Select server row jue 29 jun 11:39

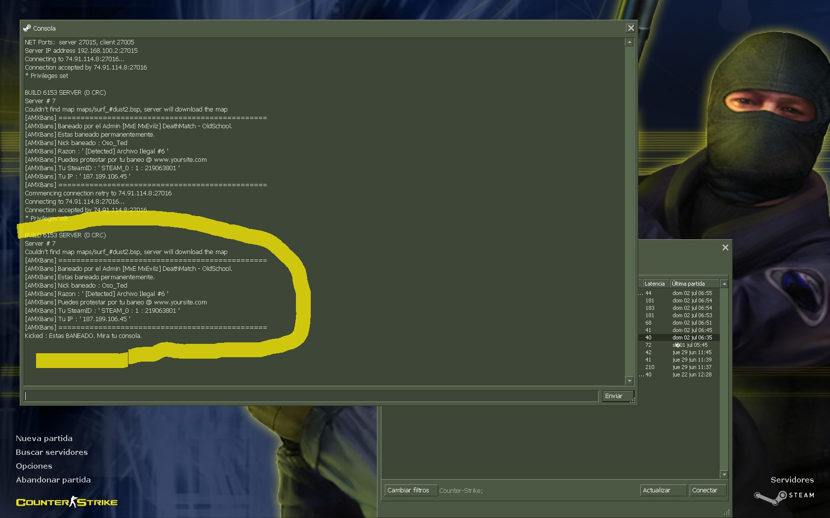679,360
